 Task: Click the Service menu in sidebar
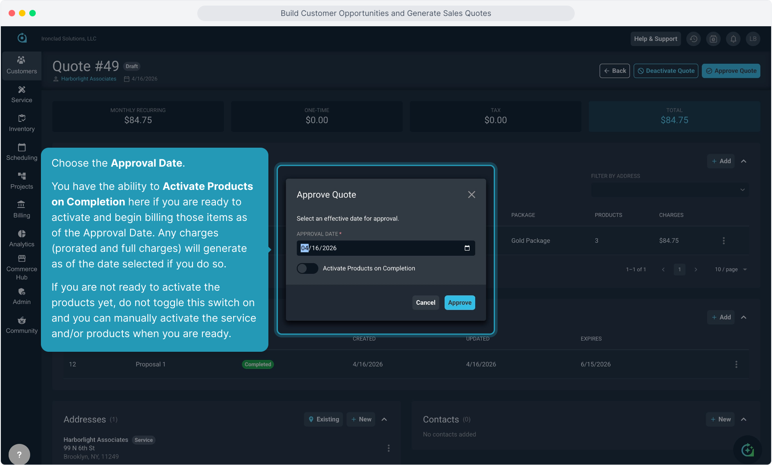coord(22,94)
